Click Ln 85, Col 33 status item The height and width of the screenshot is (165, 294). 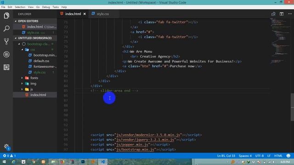click(226, 156)
